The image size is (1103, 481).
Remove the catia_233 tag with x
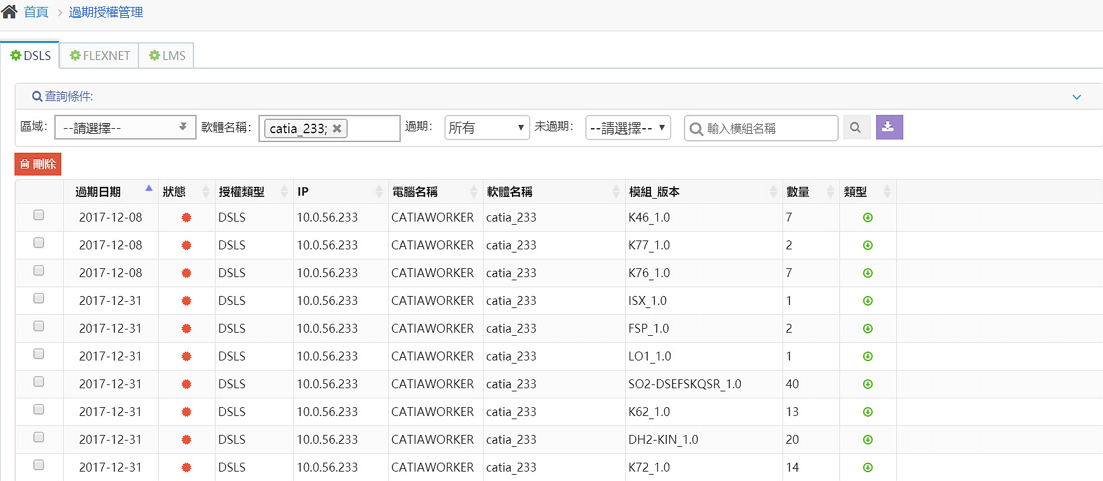point(337,128)
